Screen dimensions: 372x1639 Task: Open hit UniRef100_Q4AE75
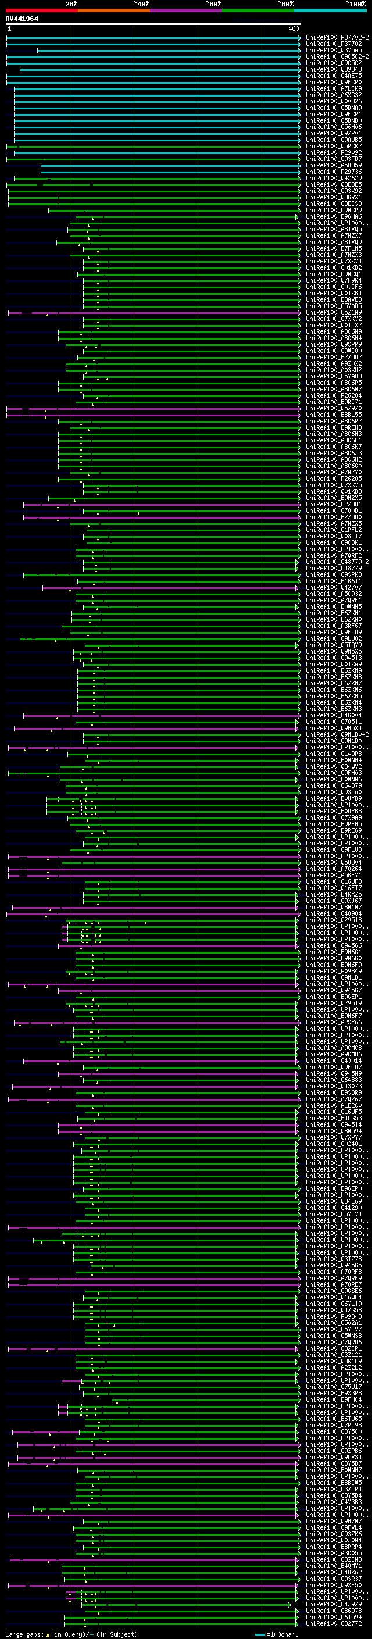333,76
